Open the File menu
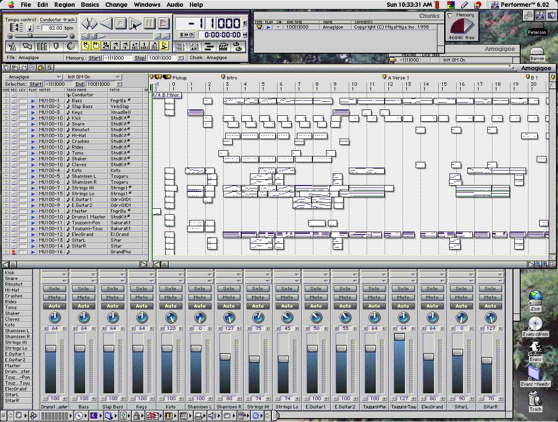 [26, 5]
